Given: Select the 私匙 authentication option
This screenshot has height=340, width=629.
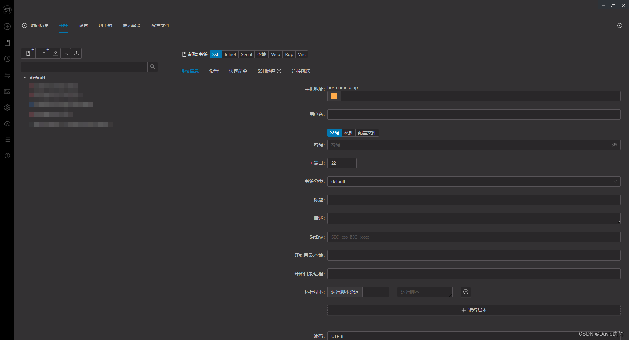Looking at the screenshot, I should point(348,133).
